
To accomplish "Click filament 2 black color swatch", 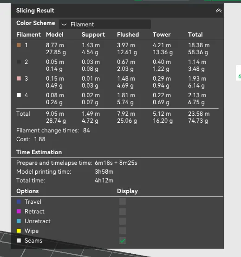I will 19,62.
